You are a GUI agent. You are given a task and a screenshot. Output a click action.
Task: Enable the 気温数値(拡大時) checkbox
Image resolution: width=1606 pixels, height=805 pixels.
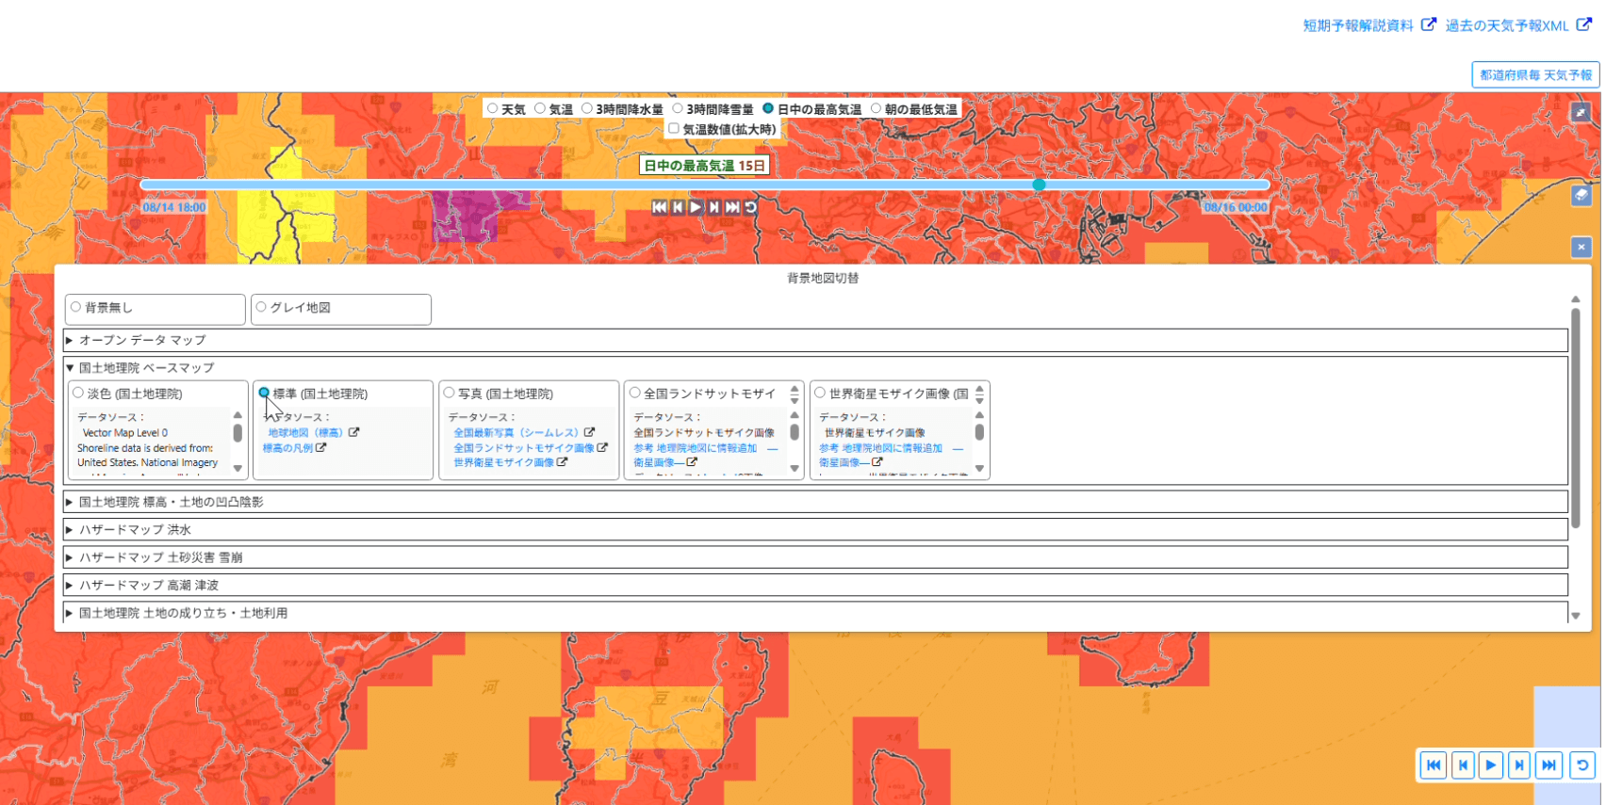[674, 129]
